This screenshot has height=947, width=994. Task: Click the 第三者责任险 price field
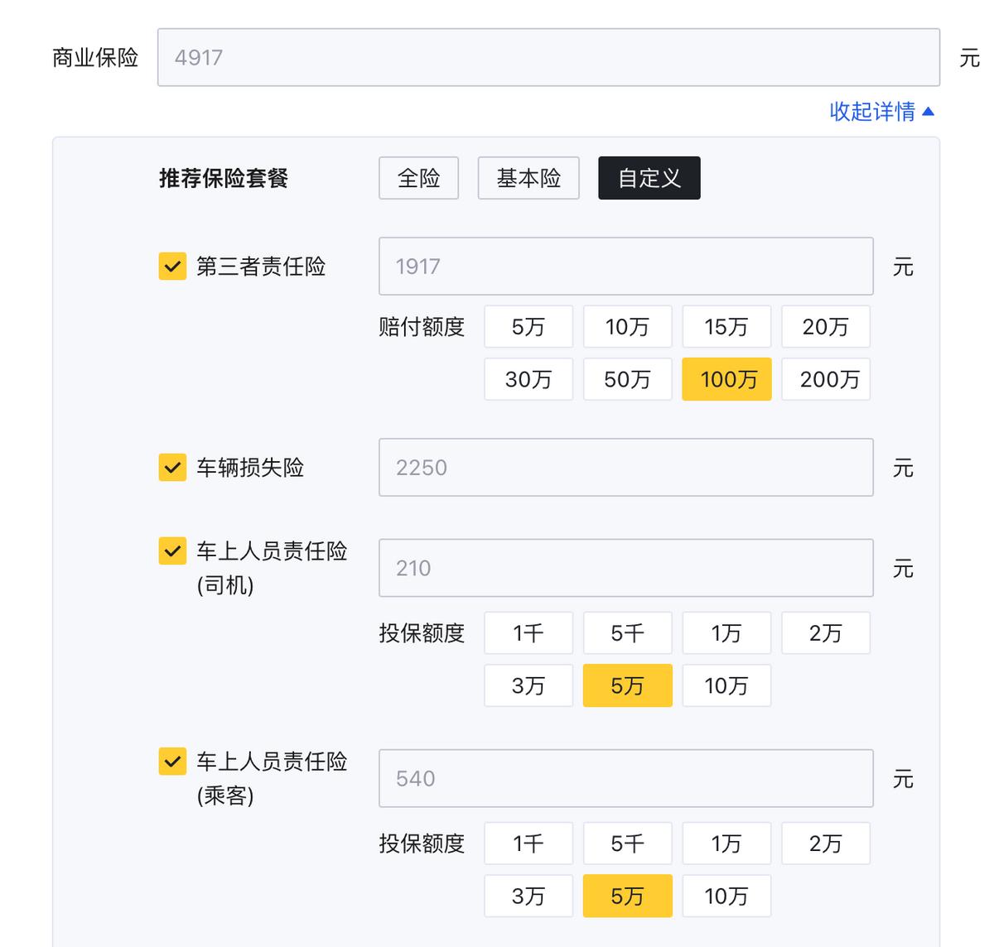pyautogui.click(x=625, y=267)
